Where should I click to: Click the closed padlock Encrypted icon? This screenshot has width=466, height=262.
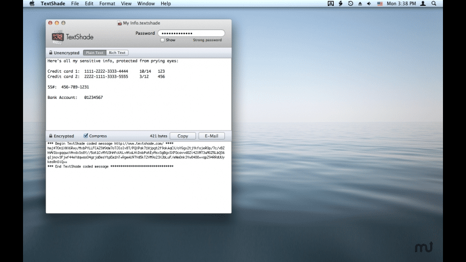(50, 136)
